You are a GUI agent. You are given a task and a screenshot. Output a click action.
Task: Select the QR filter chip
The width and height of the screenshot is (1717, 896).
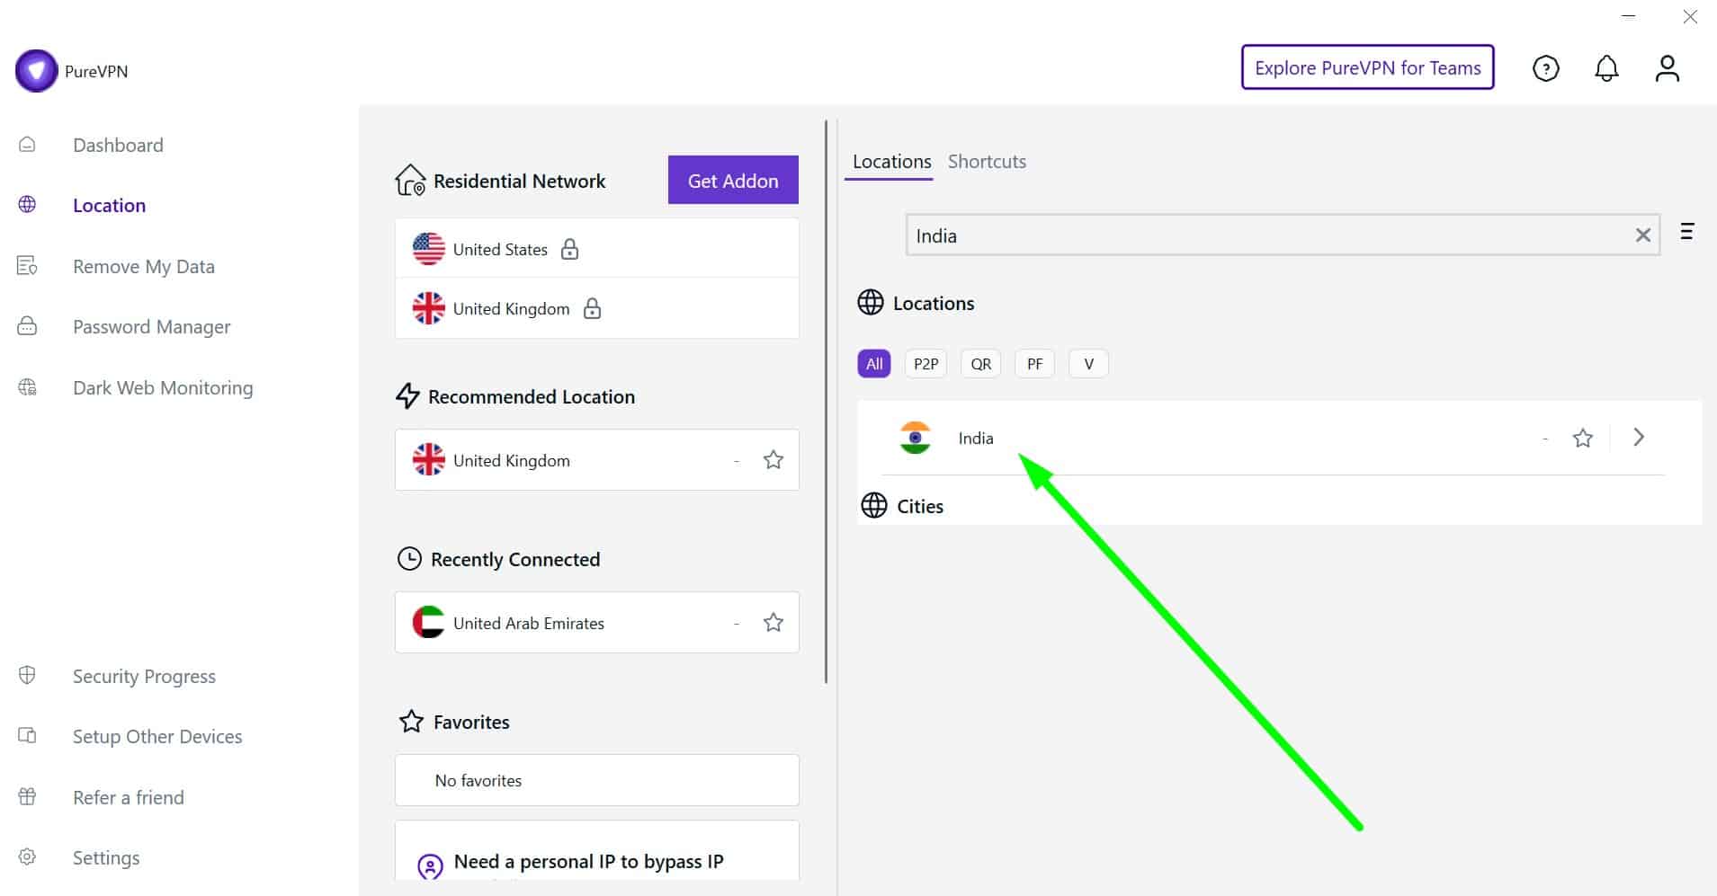point(980,364)
